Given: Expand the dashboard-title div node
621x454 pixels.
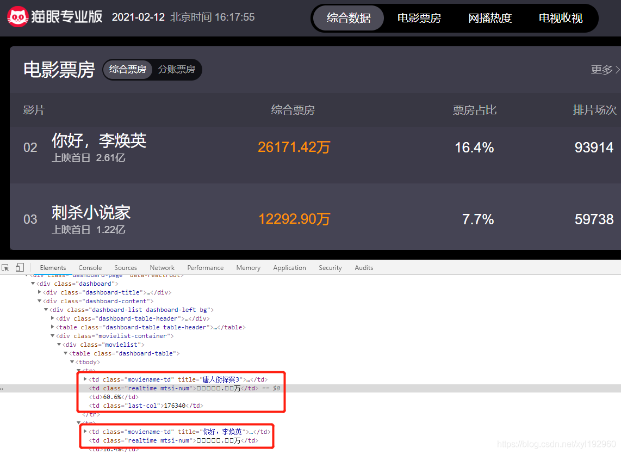Looking at the screenshot, I should pyautogui.click(x=40, y=292).
